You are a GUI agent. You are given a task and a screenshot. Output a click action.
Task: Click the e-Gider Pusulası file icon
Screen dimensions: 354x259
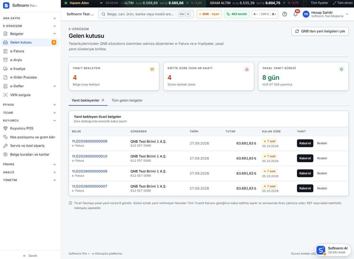point(5,77)
